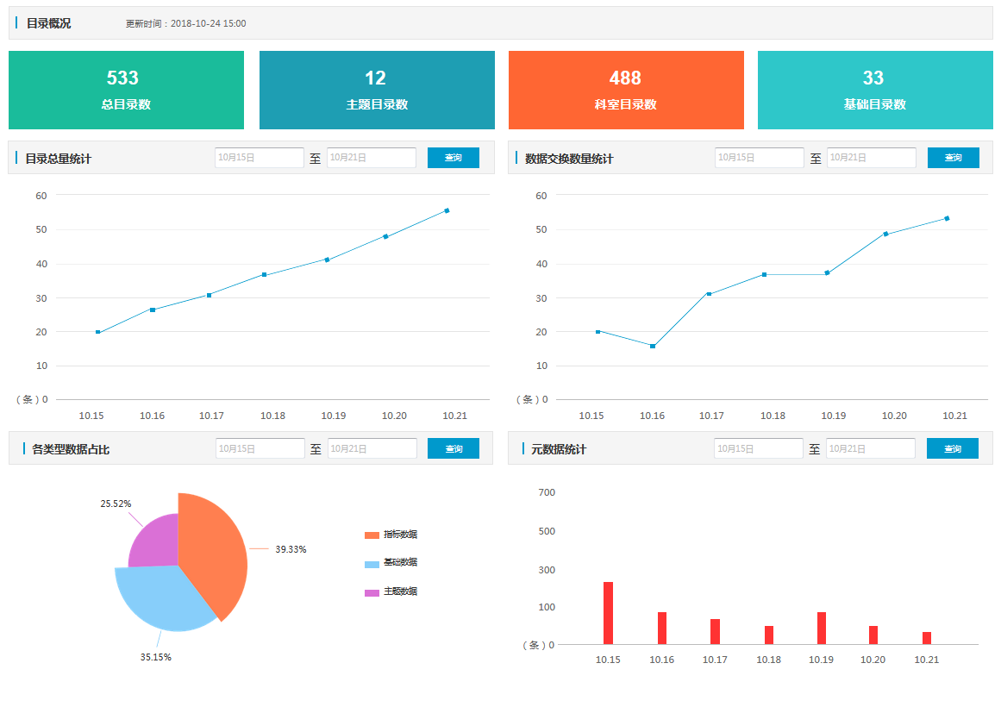This screenshot has height=707, width=1001.
Task: Select start date field in 各类型数据占比
Action: (260, 448)
